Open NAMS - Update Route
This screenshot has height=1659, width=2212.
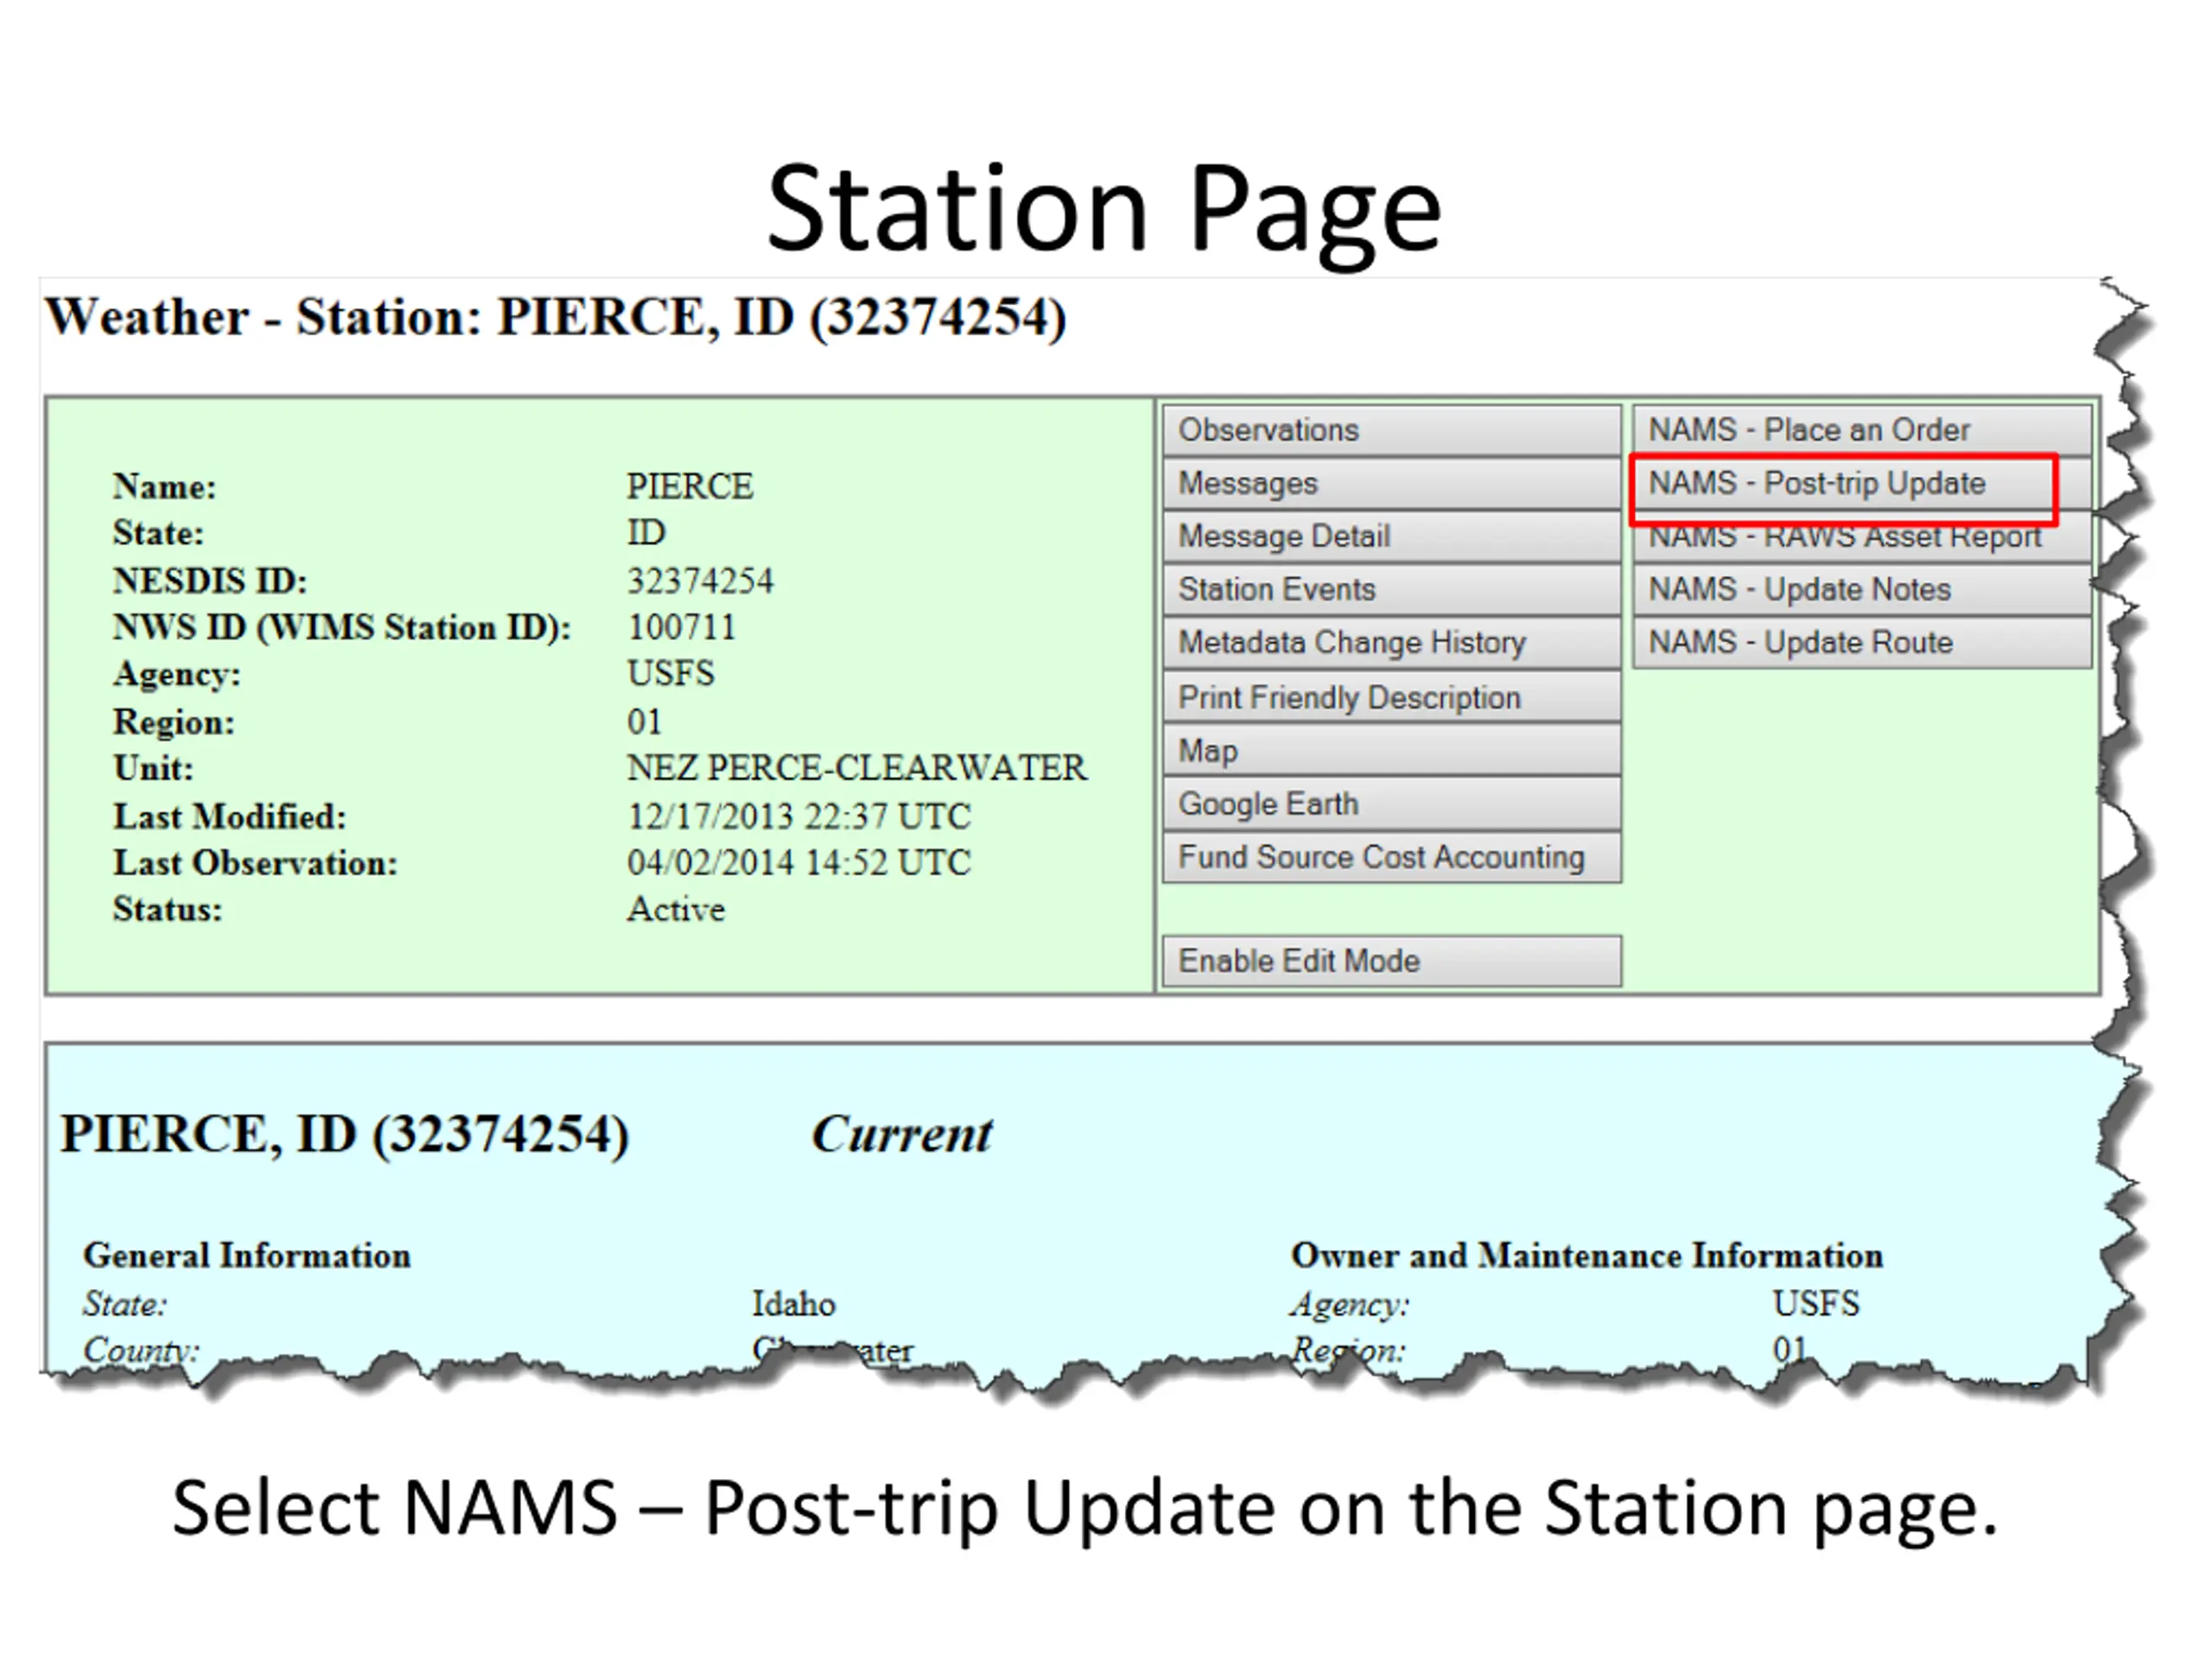(x=1861, y=642)
